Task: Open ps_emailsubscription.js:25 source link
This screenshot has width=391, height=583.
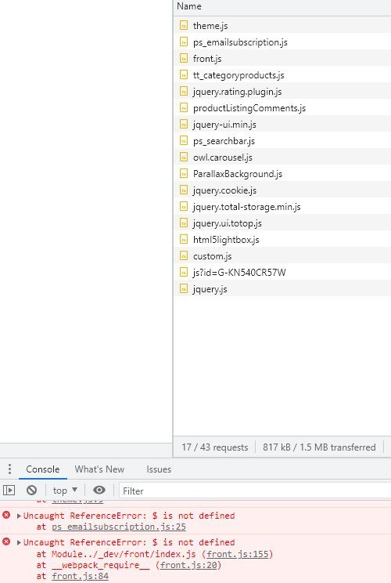Action: pyautogui.click(x=119, y=527)
